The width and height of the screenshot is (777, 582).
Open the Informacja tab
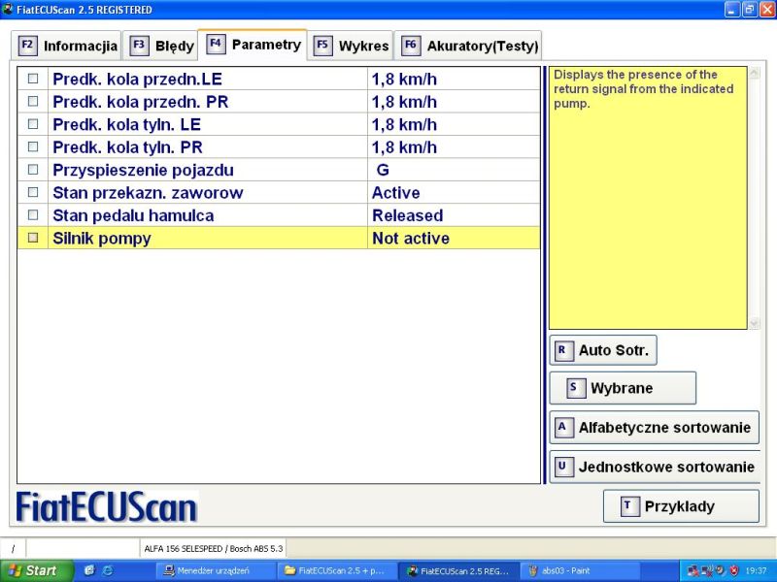coord(68,46)
